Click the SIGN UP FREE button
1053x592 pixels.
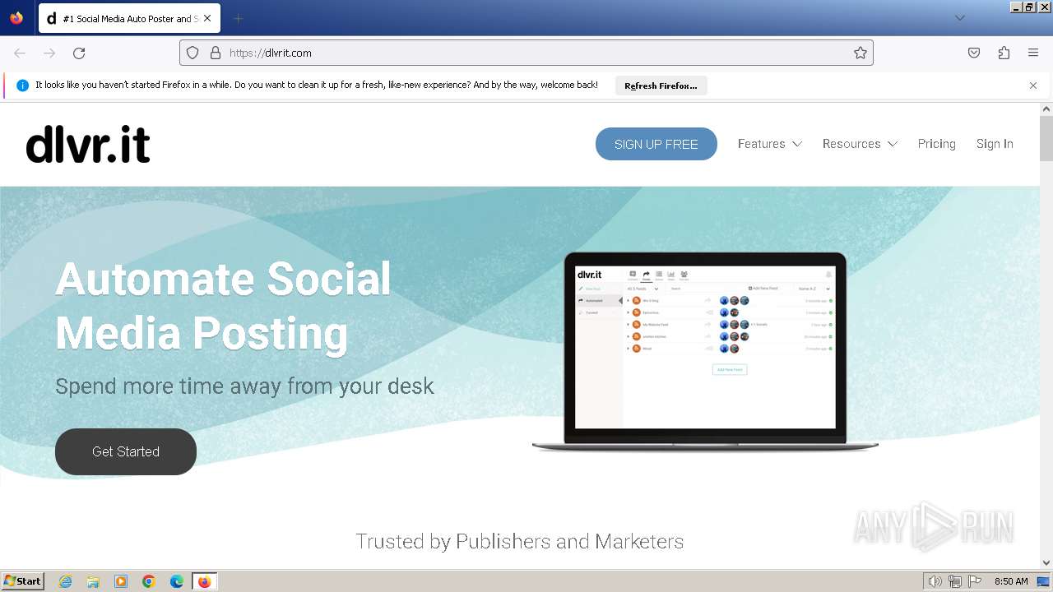pos(656,144)
